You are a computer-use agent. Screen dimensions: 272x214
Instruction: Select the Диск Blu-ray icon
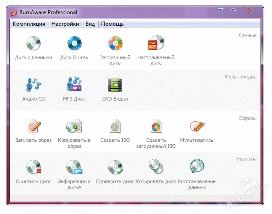74,44
